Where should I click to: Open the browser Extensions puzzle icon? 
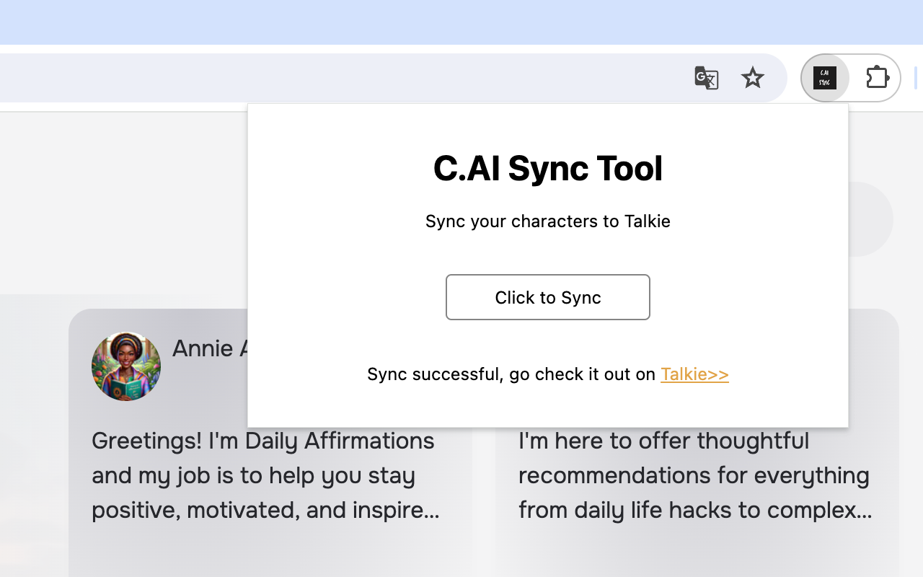[x=877, y=78]
